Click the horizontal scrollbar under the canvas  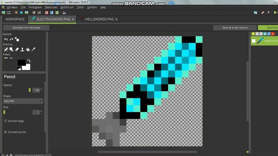pos(147,152)
